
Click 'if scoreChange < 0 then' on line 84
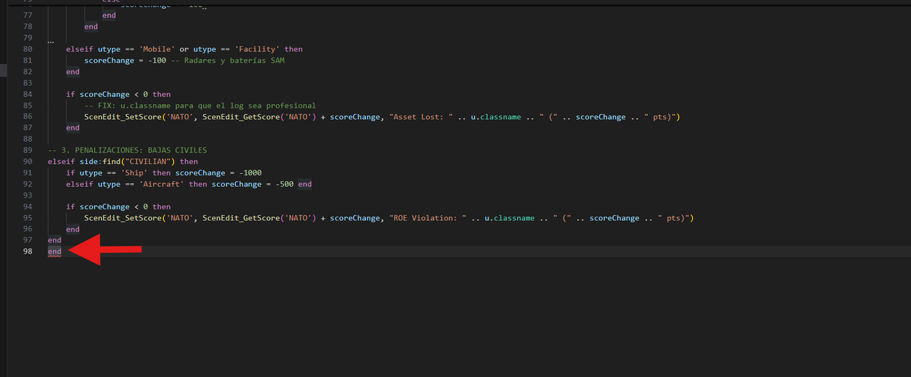[x=118, y=94]
